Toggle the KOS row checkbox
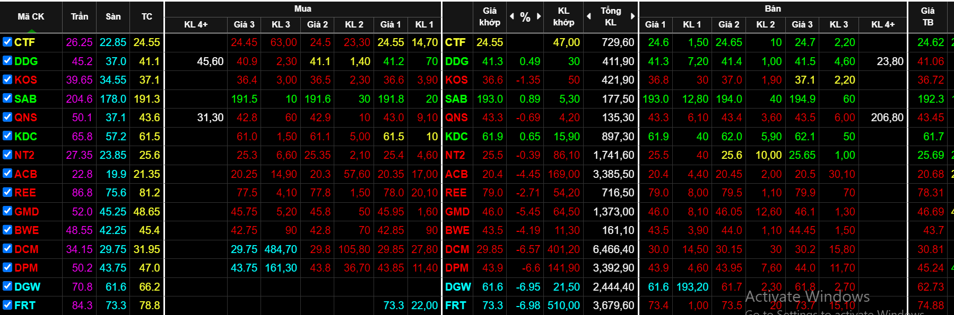 click(x=7, y=79)
